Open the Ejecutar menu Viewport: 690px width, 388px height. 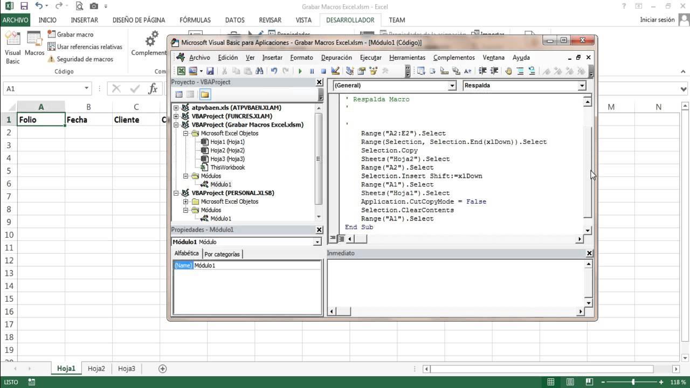coord(370,58)
